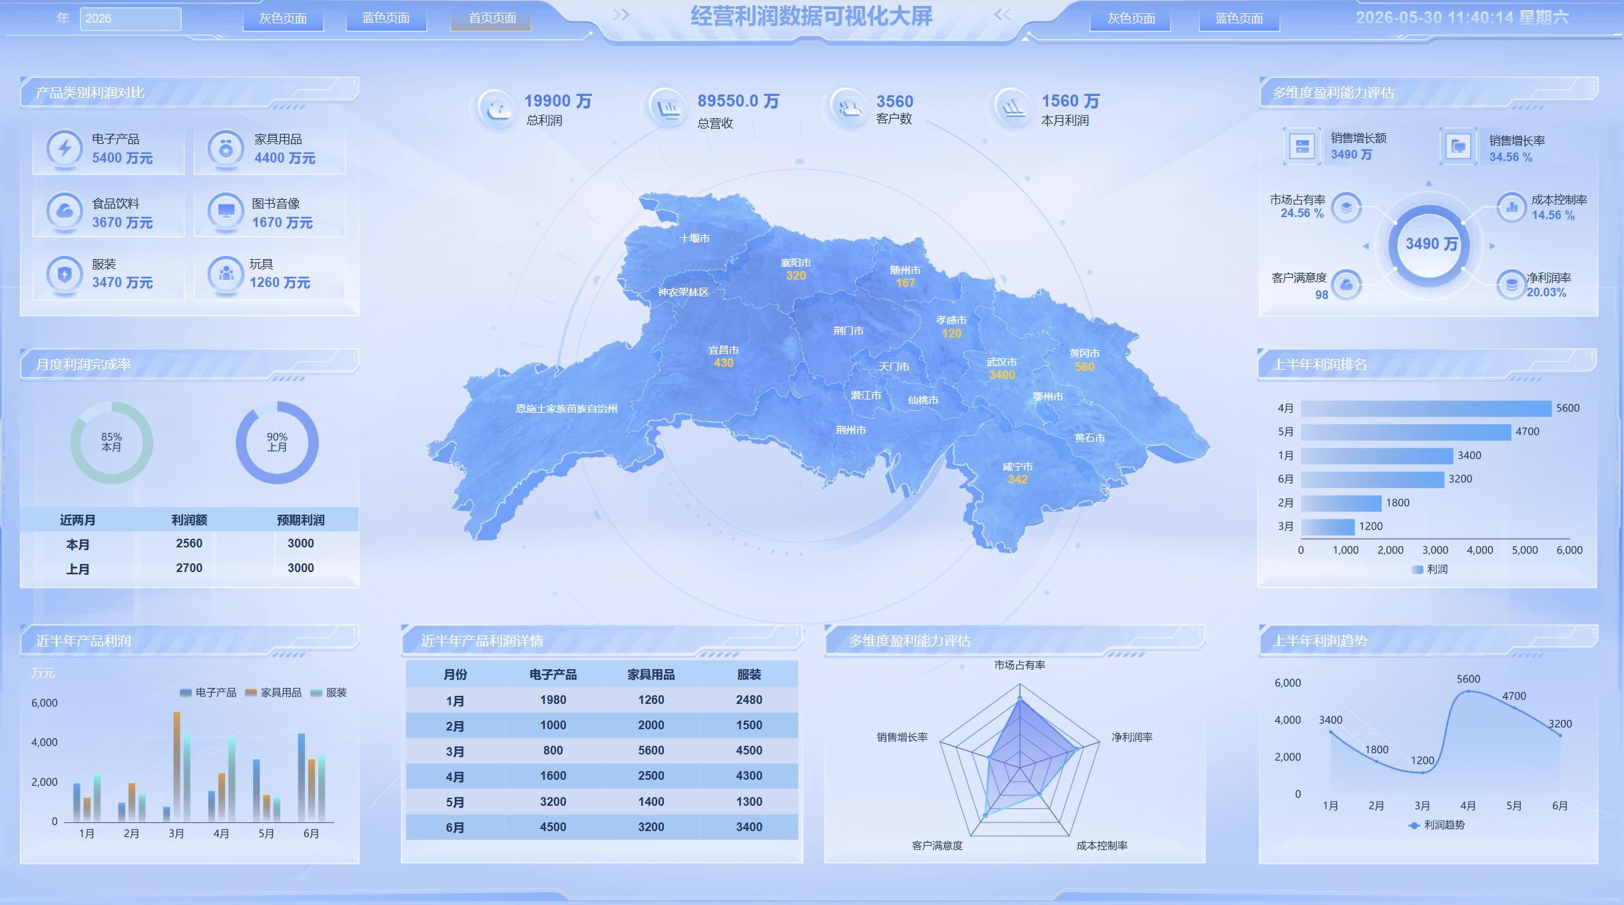
Task: Click the right-side 蓝色页面 button
Action: point(1239,19)
